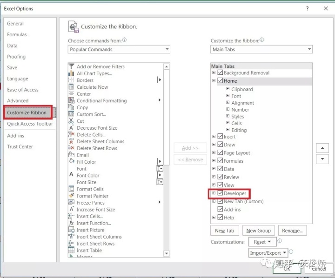Toggle the Home tab checkbox
335x278 pixels.
220,80
